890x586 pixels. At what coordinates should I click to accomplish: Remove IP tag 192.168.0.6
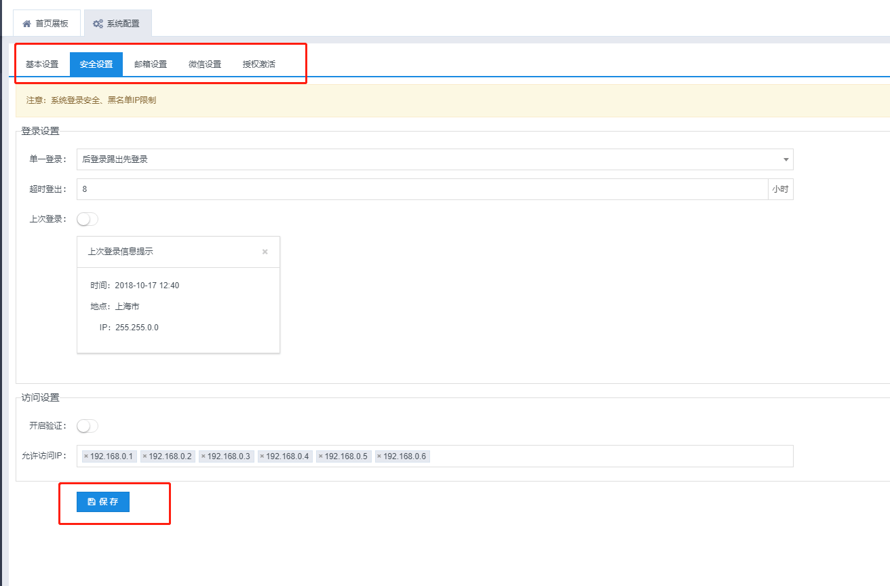[x=379, y=456]
